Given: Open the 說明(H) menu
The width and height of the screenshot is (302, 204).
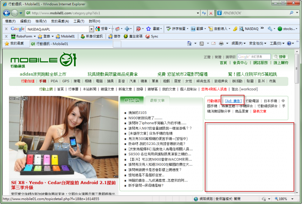Looking at the screenshot, I should [94, 21].
